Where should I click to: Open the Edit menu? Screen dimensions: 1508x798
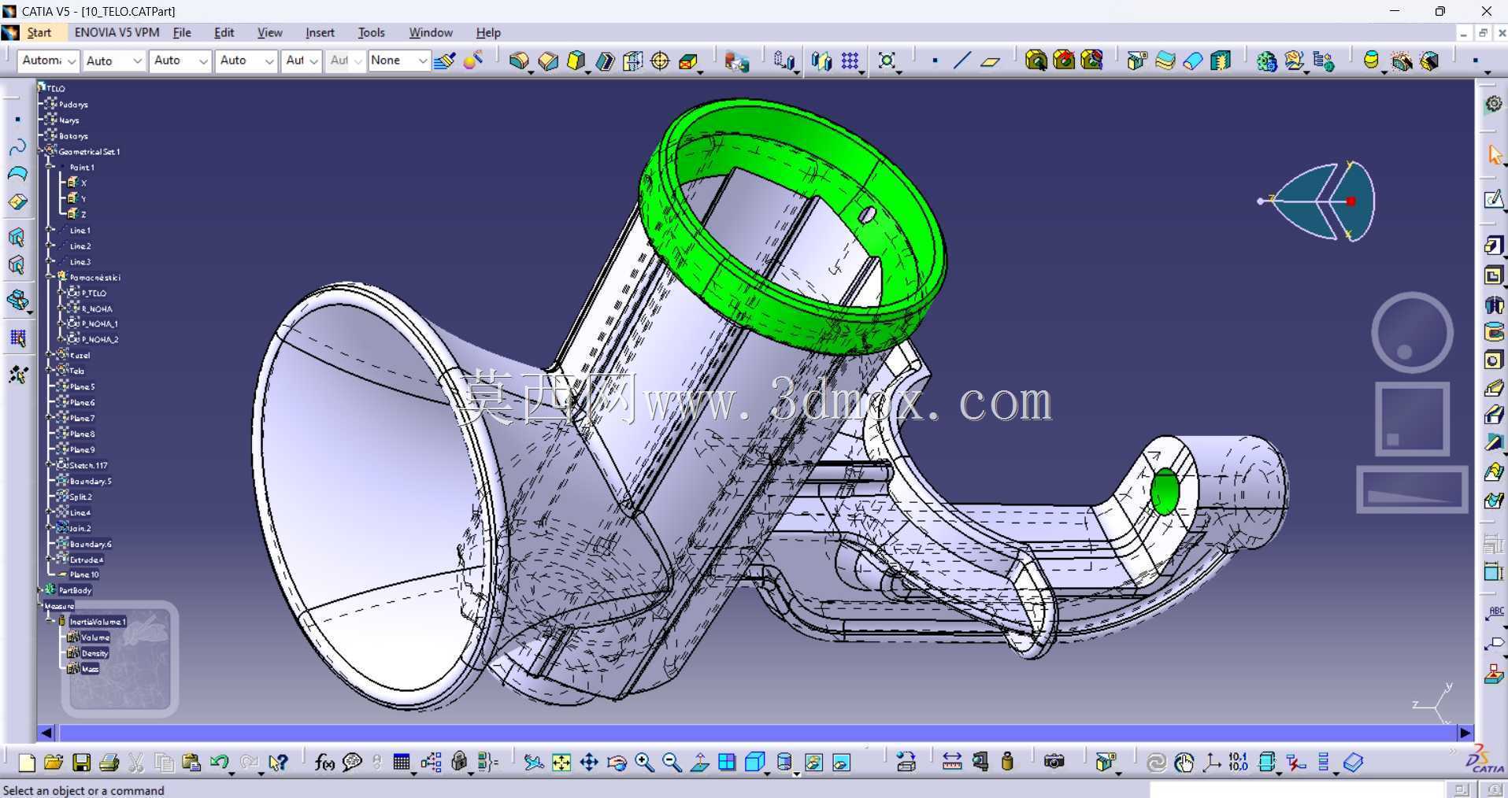[x=224, y=32]
